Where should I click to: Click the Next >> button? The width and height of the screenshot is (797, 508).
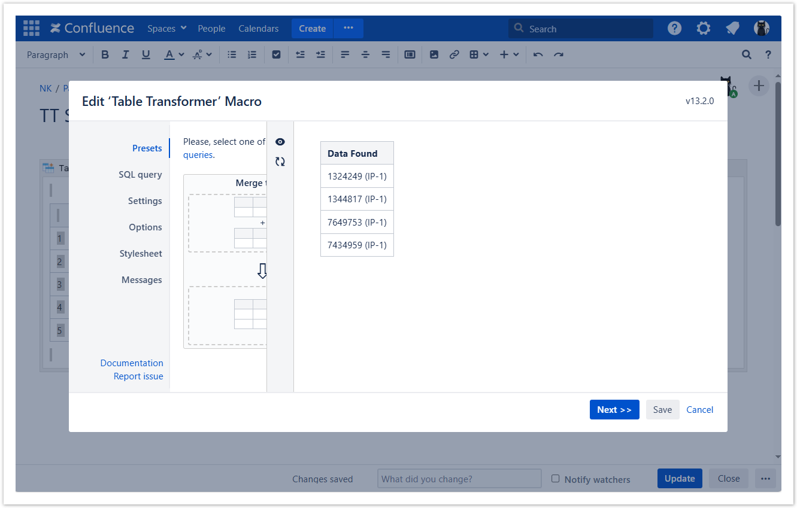tap(614, 409)
